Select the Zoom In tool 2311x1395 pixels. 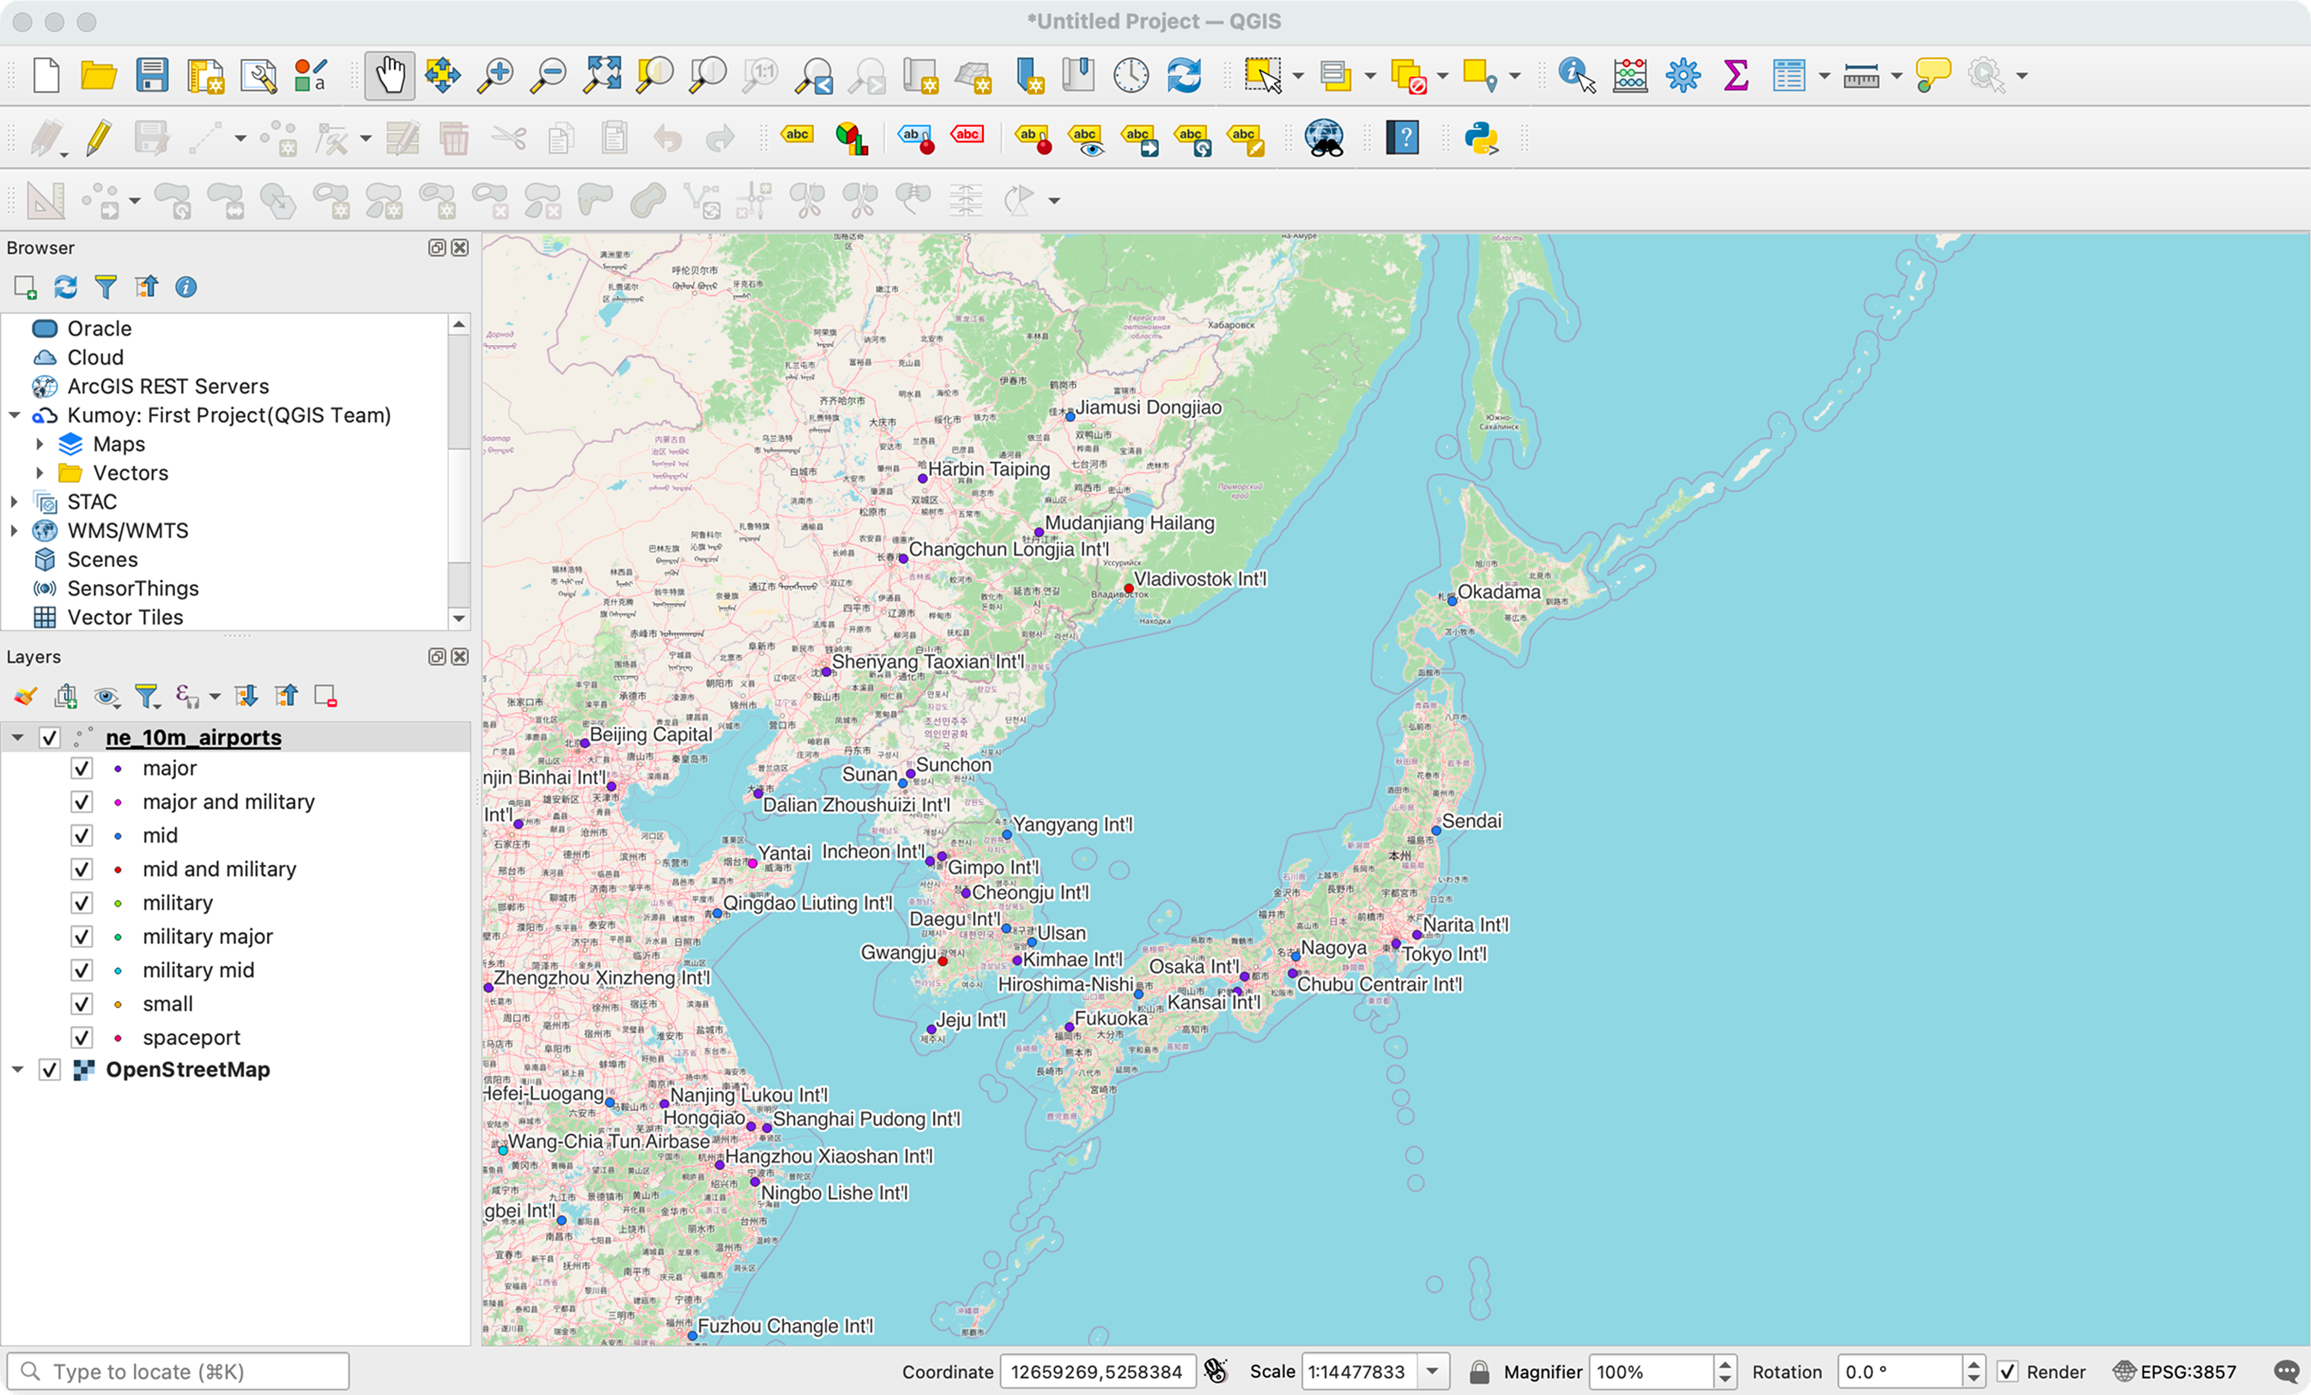tap(496, 75)
